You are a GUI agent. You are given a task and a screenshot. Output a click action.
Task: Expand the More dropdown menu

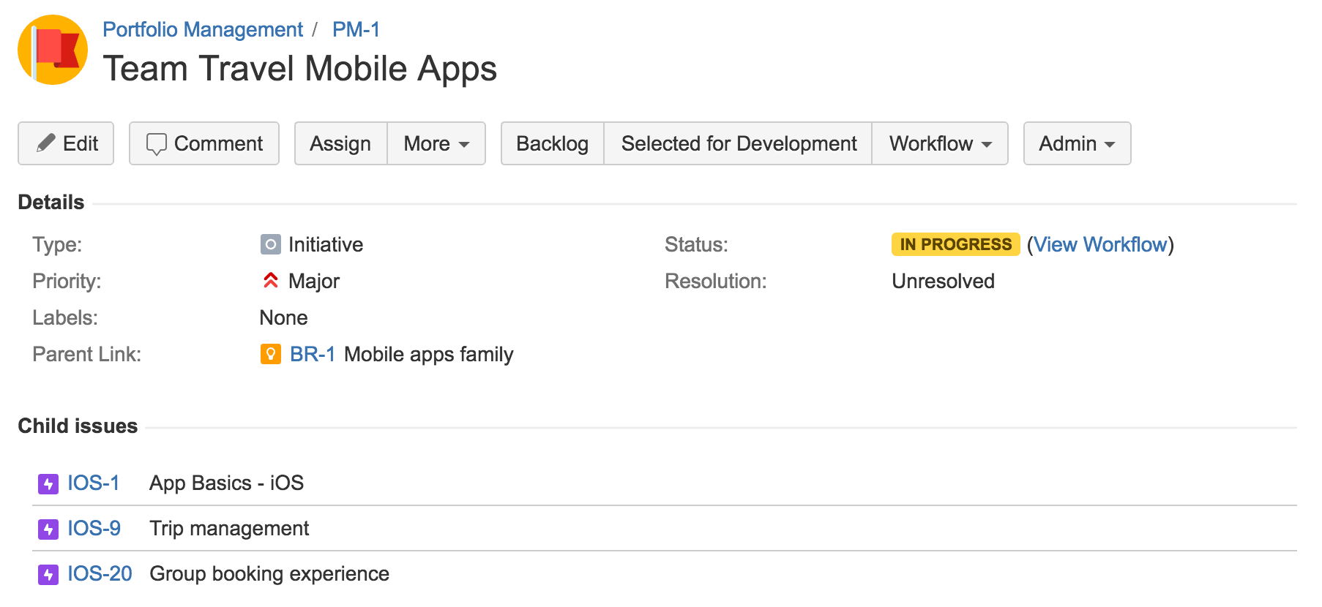436,143
